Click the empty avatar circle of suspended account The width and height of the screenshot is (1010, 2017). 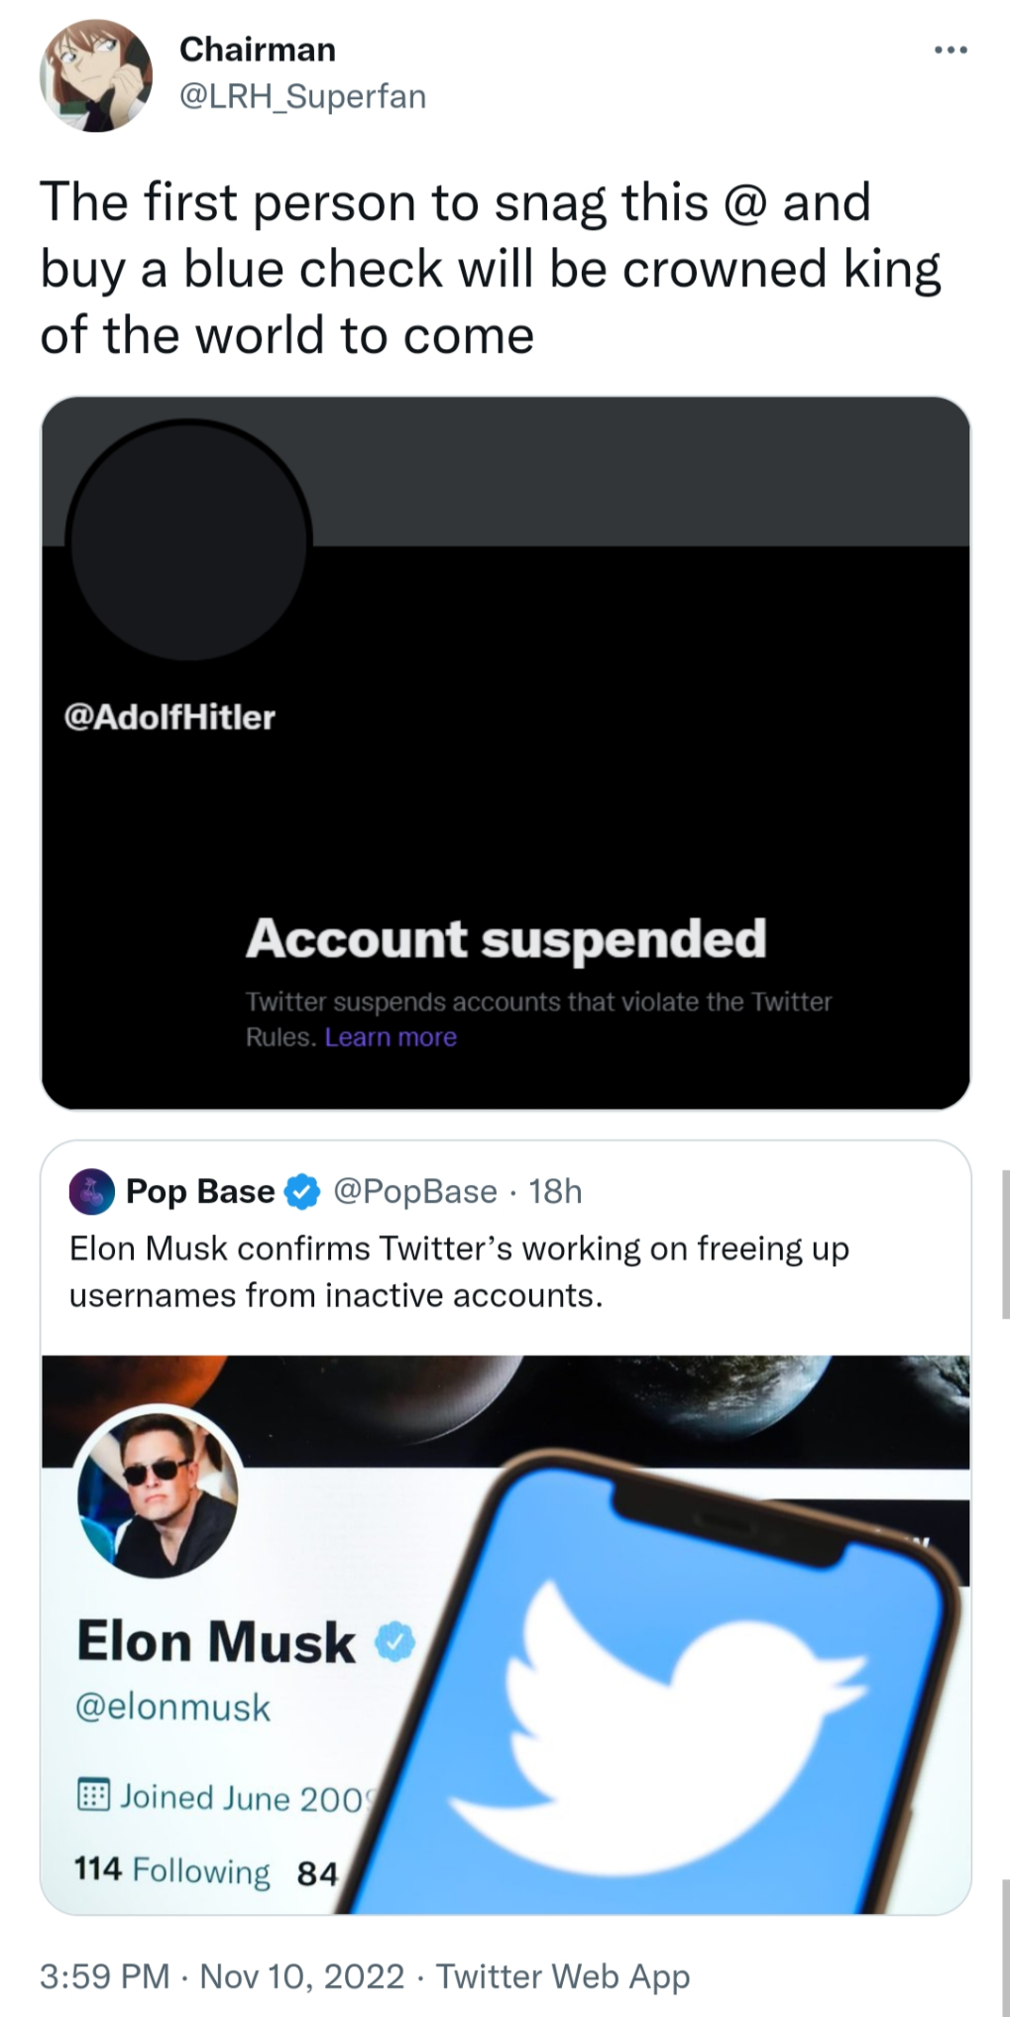point(188,540)
